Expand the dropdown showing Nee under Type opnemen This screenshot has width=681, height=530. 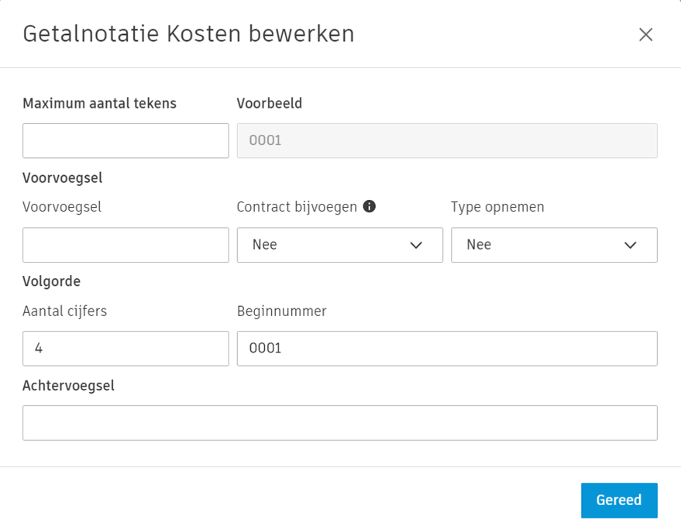click(x=553, y=245)
